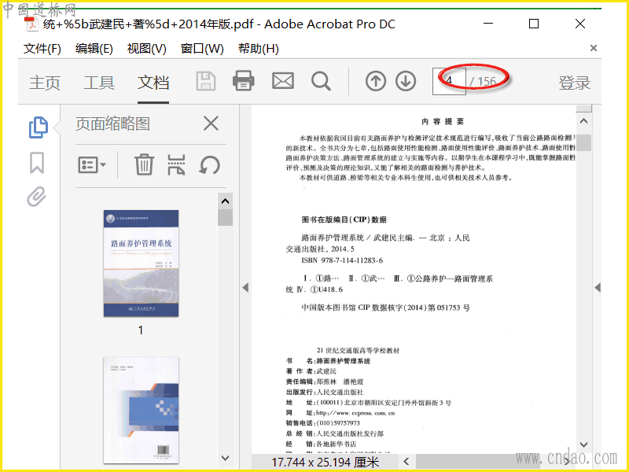Go to previous page arrow
The width and height of the screenshot is (629, 472).
376,81
